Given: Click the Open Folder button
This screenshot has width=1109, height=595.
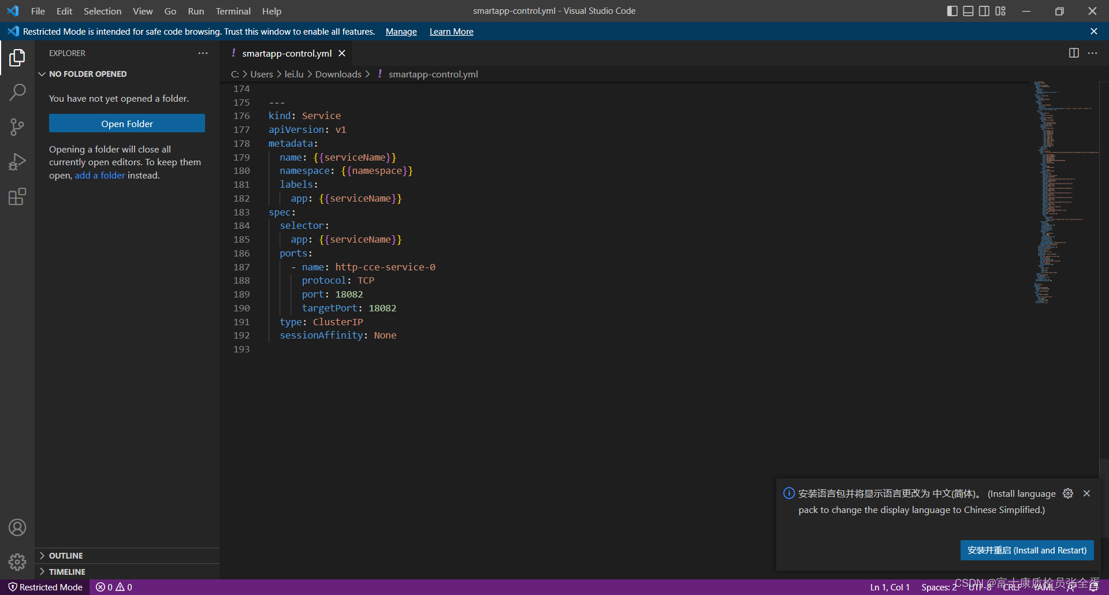Looking at the screenshot, I should point(127,124).
